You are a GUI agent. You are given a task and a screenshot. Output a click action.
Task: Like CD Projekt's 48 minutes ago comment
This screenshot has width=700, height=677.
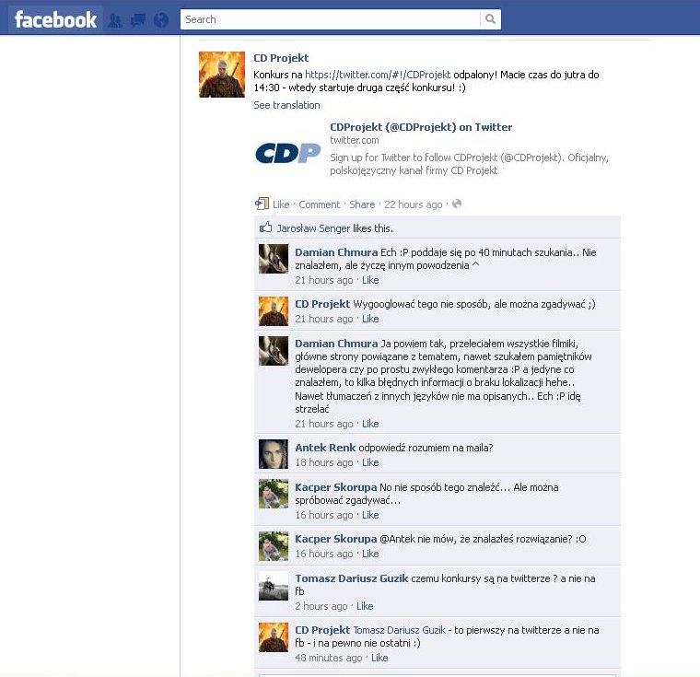tap(379, 658)
